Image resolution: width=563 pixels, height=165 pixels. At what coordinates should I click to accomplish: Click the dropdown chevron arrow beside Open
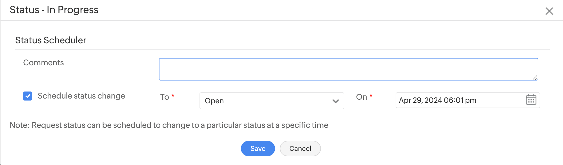click(335, 101)
